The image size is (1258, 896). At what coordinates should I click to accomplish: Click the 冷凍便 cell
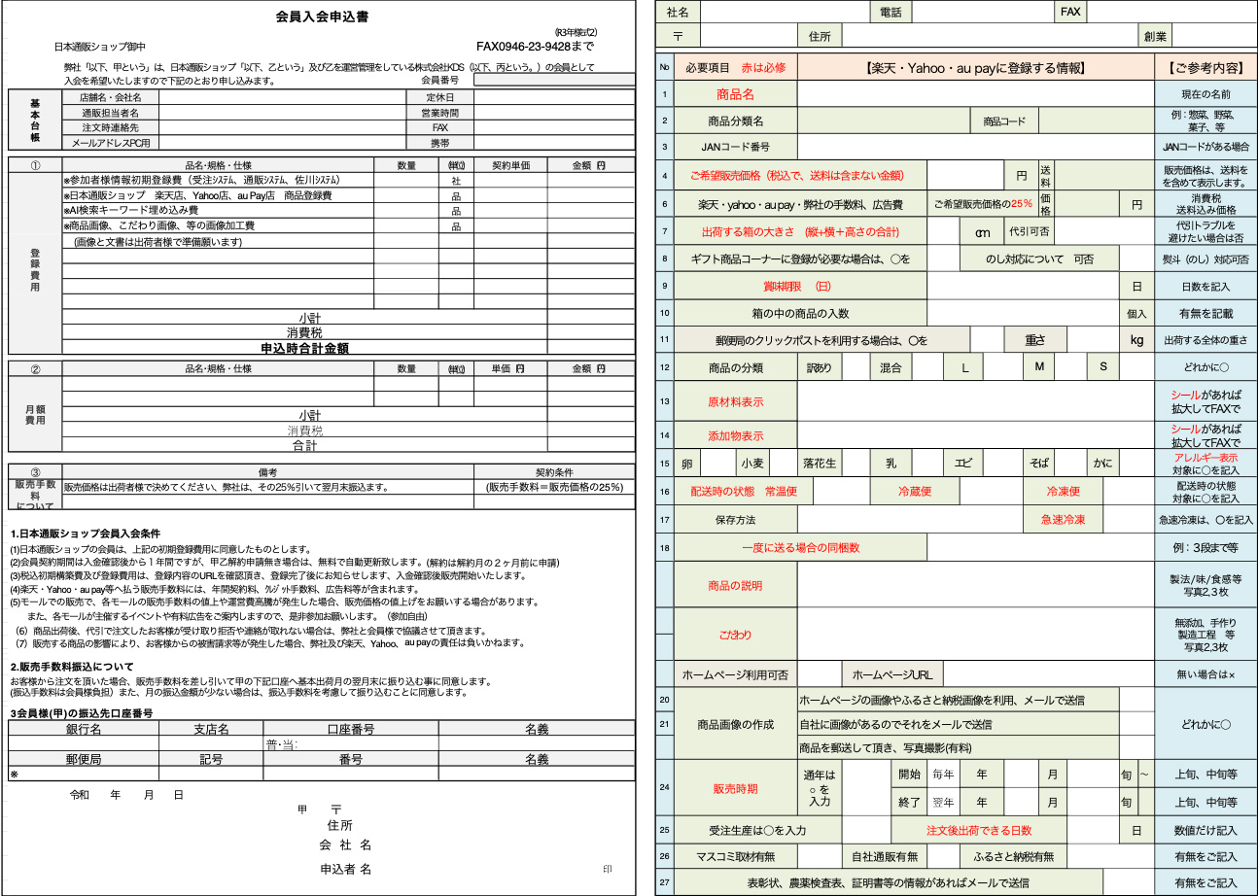point(1063,492)
